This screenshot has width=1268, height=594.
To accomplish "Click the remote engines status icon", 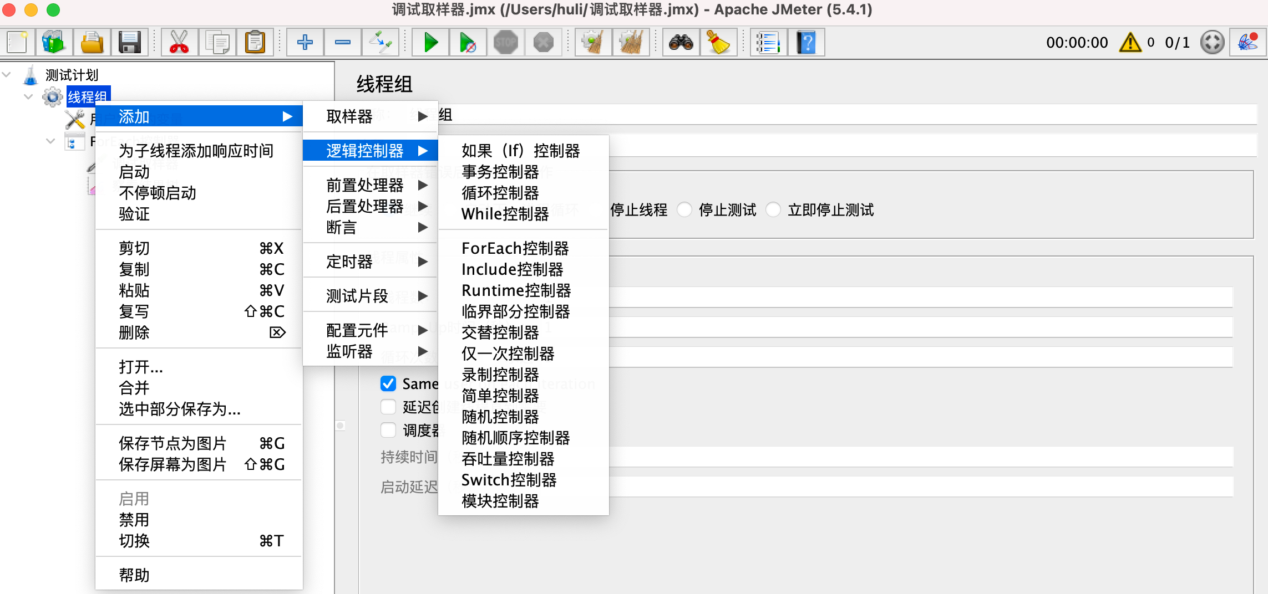I will pos(1212,42).
